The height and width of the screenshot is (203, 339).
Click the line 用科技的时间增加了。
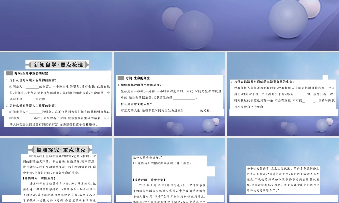pyautogui.click(x=263, y=191)
